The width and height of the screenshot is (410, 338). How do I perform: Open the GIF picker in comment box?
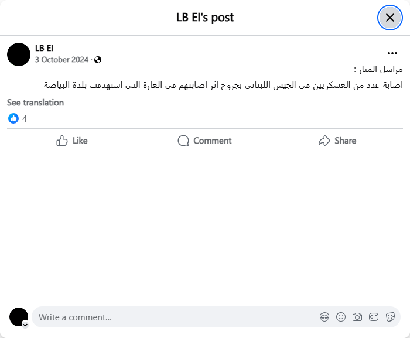click(x=374, y=317)
